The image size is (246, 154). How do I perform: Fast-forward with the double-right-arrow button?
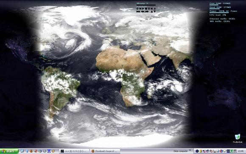[147, 11]
